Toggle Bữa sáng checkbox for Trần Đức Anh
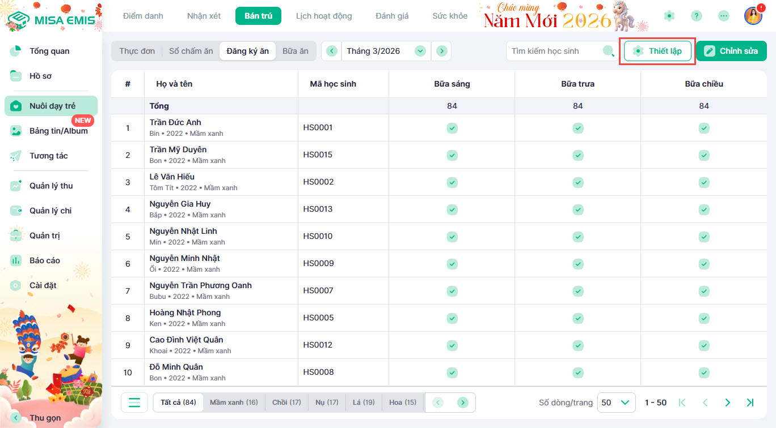This screenshot has width=776, height=428. (452, 128)
